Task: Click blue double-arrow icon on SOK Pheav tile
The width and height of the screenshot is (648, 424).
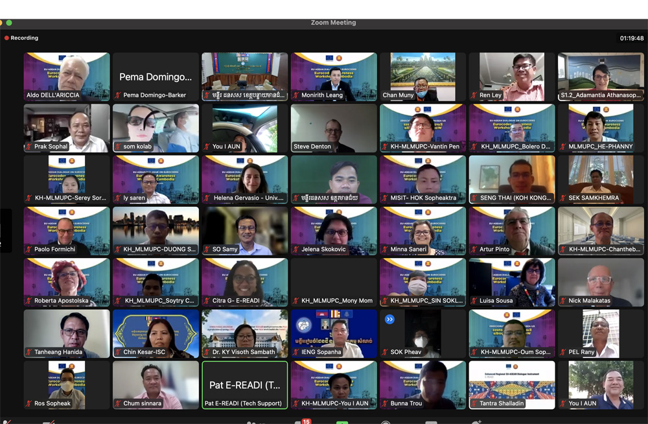Action: click(x=389, y=319)
